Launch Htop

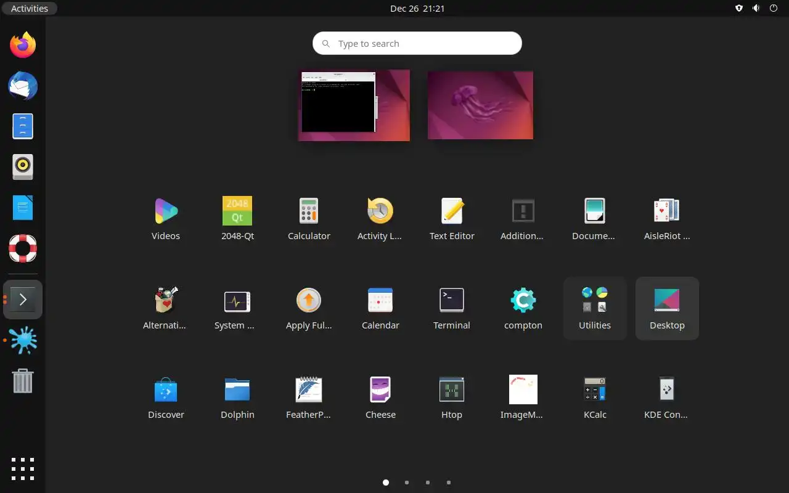point(452,397)
